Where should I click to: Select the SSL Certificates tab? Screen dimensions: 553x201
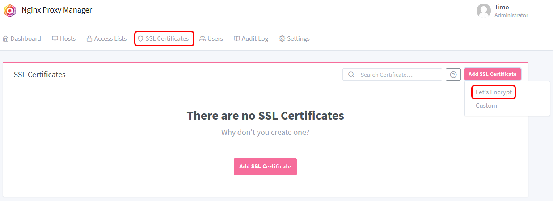164,38
